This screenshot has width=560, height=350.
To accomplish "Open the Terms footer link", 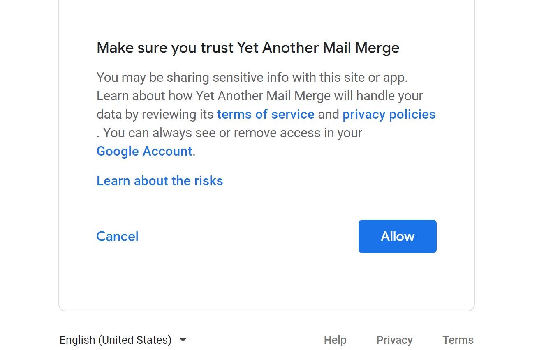I will (x=458, y=340).
